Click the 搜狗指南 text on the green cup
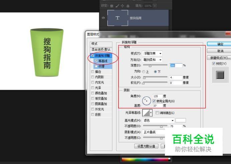 click(47, 53)
